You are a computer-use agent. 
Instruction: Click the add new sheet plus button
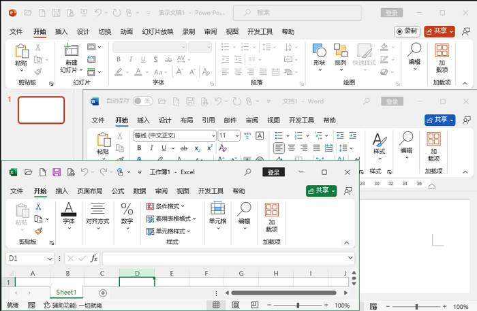pyautogui.click(x=103, y=293)
